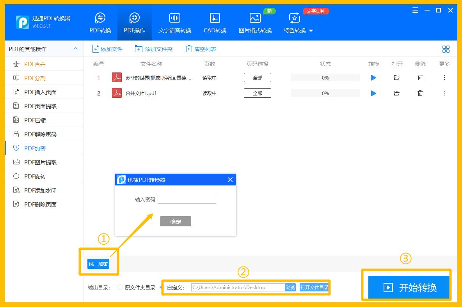The height and width of the screenshot is (307, 462).
Task: Switch to 图片格式转换 icon
Action: [255, 18]
